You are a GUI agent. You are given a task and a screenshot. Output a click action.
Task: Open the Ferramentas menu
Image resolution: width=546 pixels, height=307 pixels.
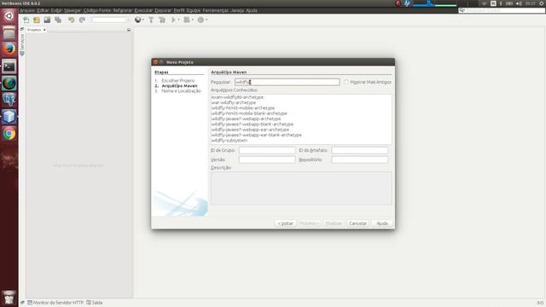pos(216,10)
